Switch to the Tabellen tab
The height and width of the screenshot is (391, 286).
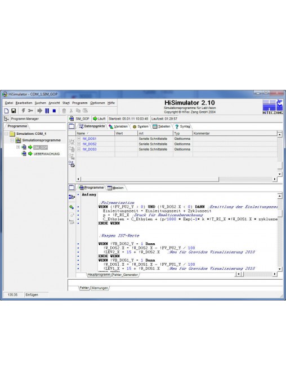pos(162,126)
